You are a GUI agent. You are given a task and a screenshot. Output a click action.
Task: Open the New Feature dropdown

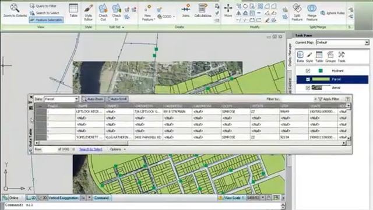148,13
